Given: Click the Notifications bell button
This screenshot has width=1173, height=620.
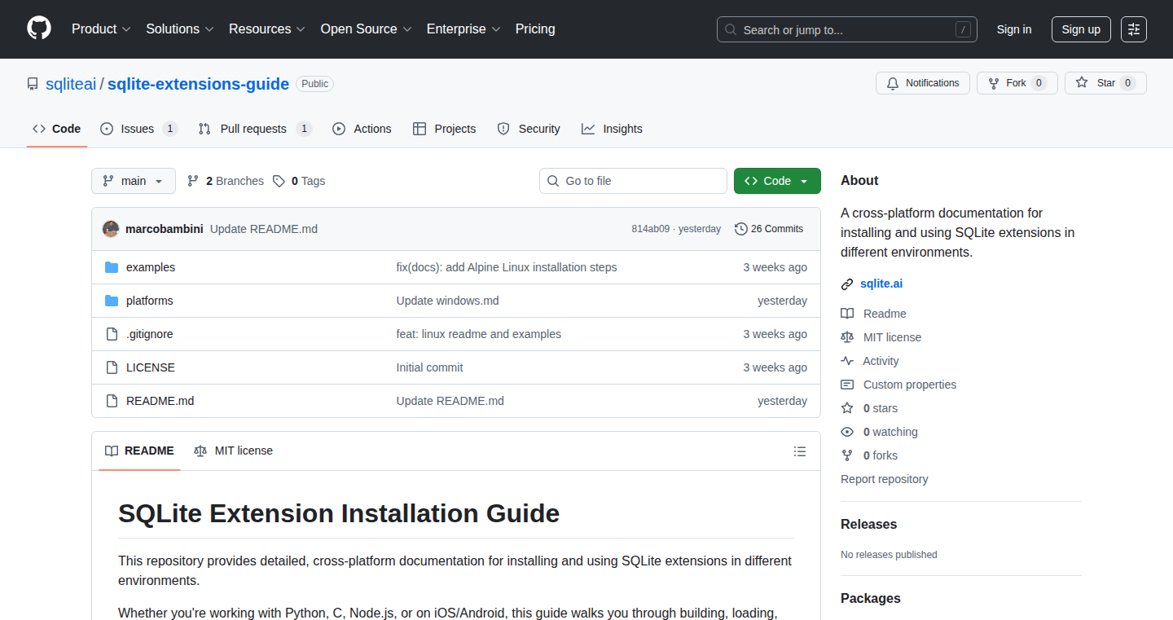Looking at the screenshot, I should point(923,83).
